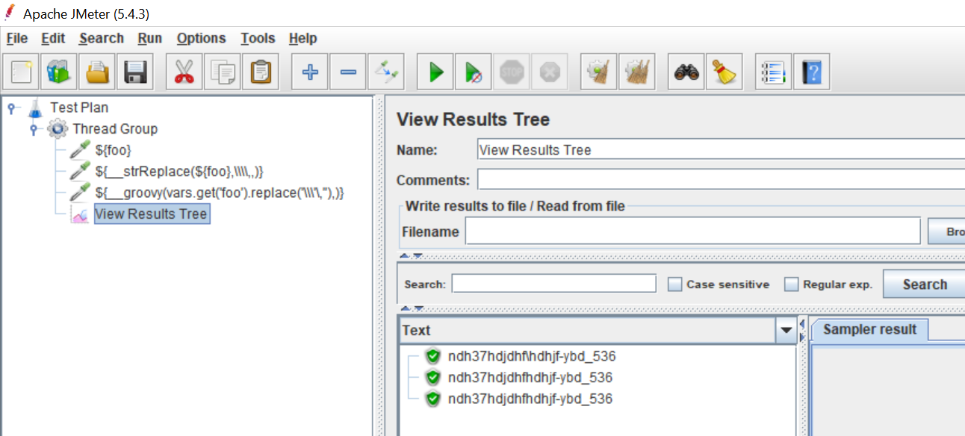Click the Reset Search broom icon
The width and height of the screenshot is (965, 436).
[x=723, y=72]
